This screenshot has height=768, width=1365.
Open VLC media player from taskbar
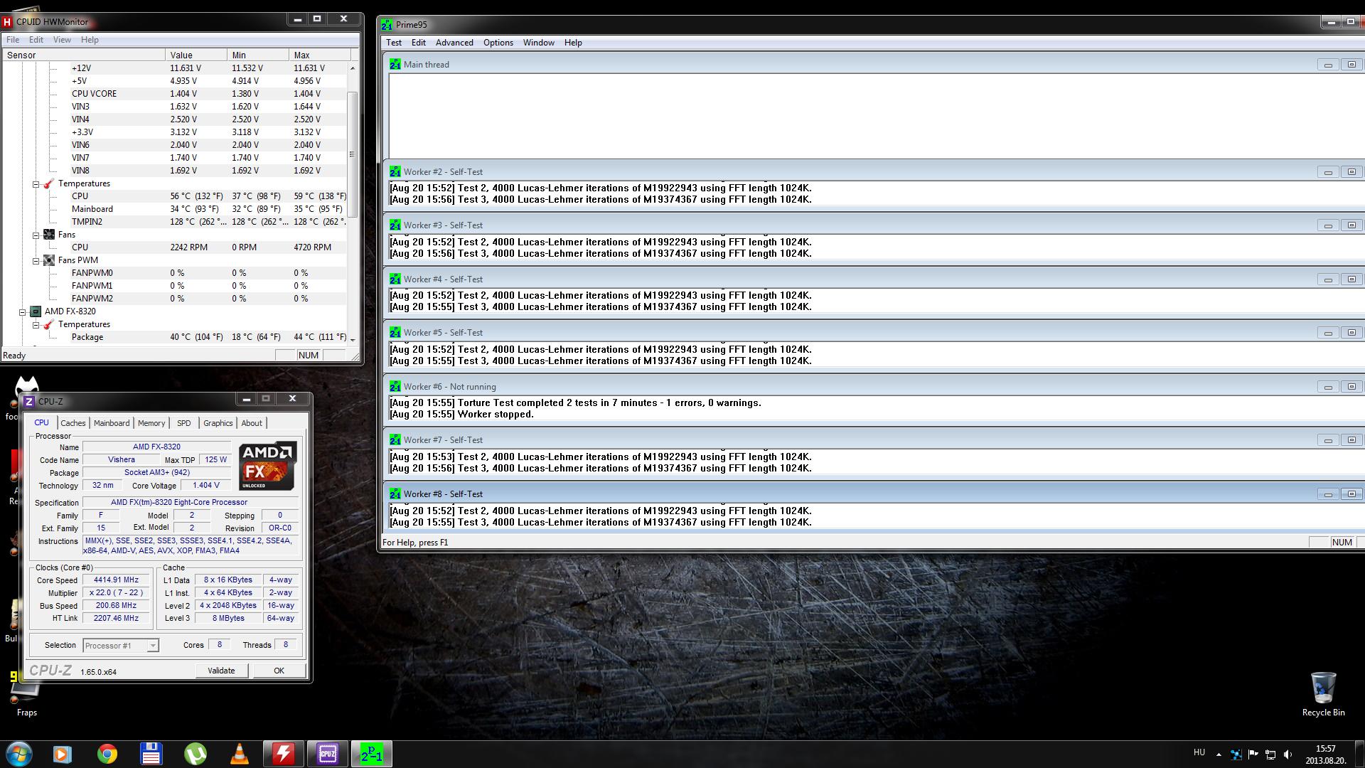[x=240, y=754]
